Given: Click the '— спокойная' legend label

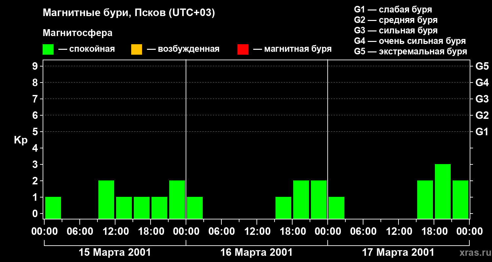Looking at the screenshot, I should [x=87, y=49].
